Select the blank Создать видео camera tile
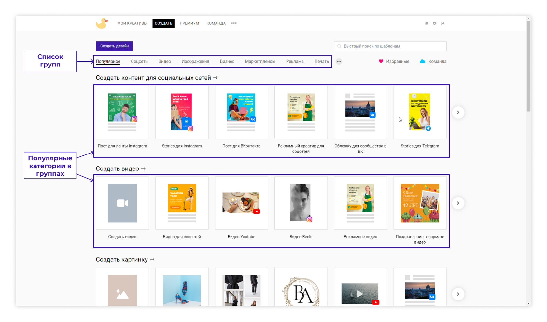This screenshot has height=322, width=547. point(122,203)
